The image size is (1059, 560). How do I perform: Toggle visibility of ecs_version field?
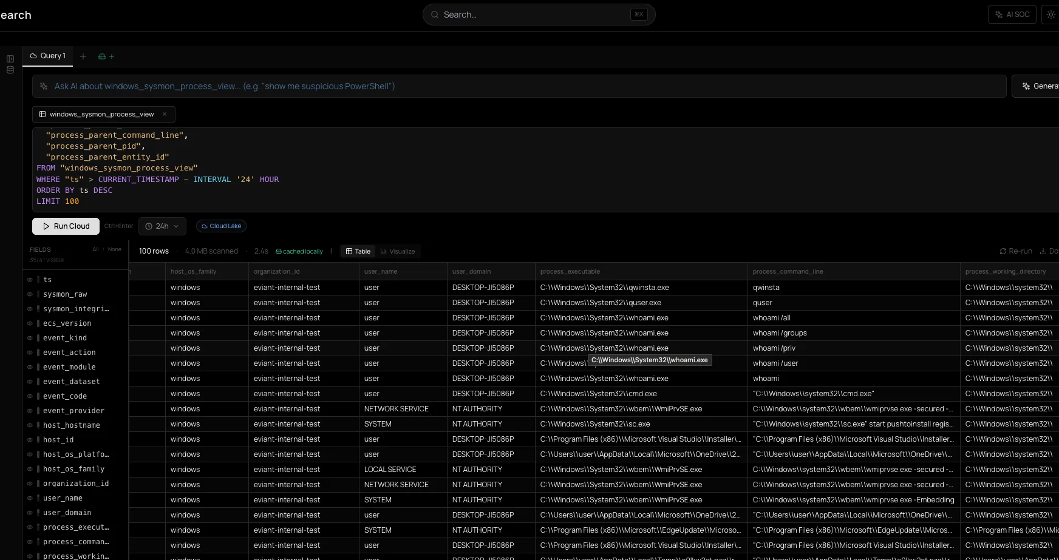tap(30, 323)
